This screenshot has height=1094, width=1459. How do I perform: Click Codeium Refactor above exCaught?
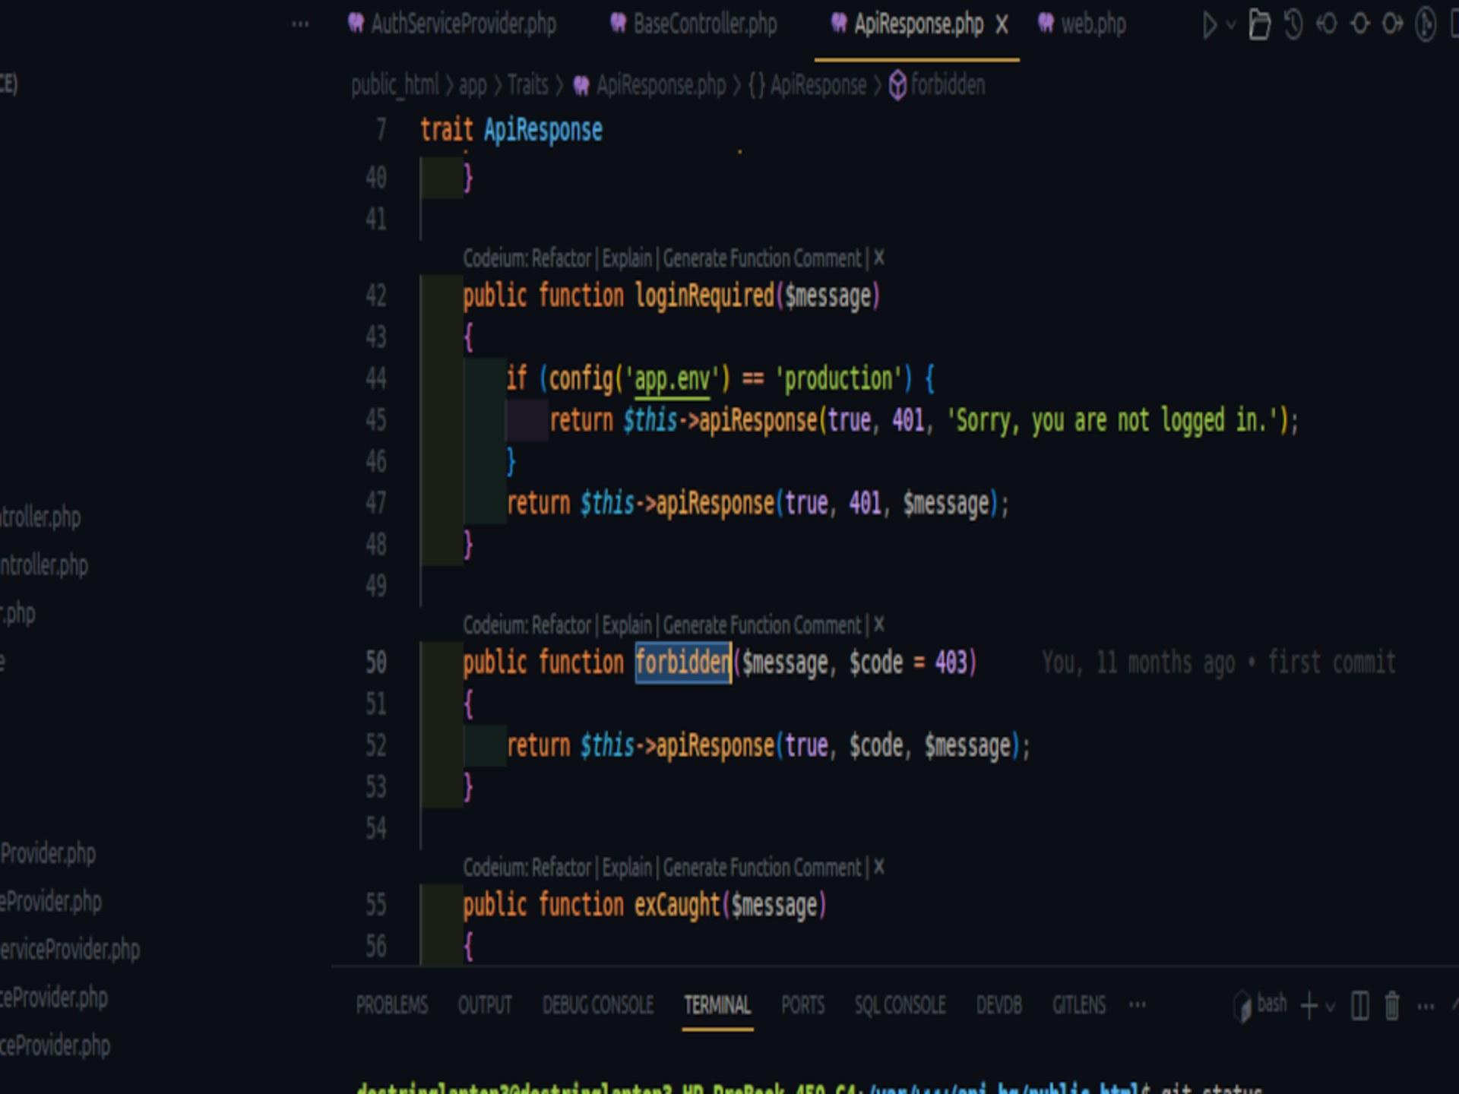click(562, 868)
